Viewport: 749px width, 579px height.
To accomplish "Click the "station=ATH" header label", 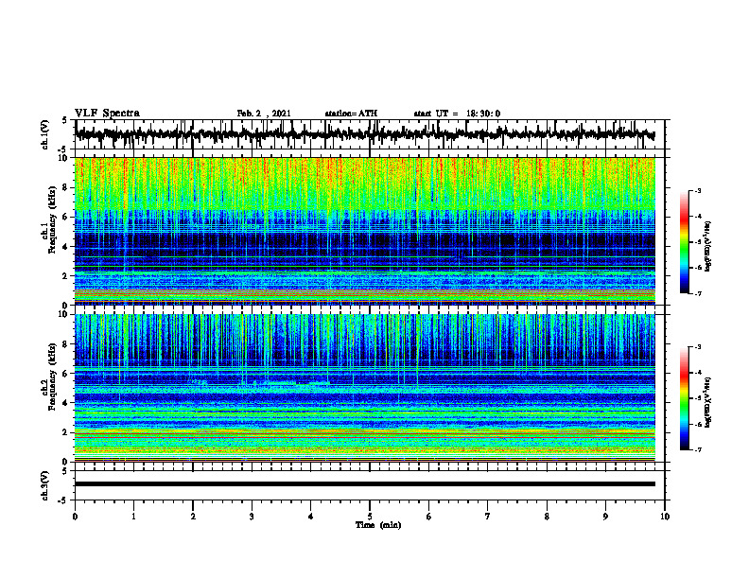I will pos(351,114).
